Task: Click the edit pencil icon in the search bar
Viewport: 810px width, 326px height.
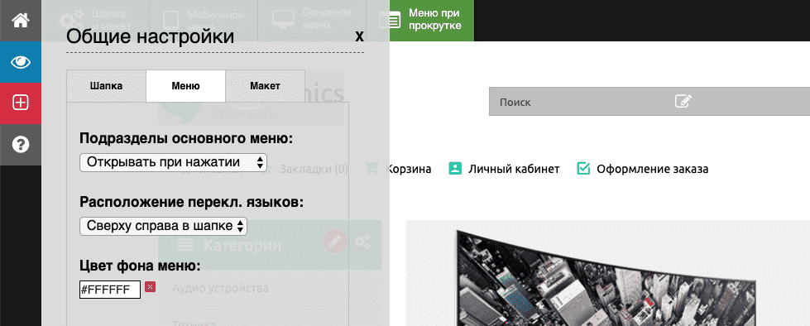Action: pos(683,101)
